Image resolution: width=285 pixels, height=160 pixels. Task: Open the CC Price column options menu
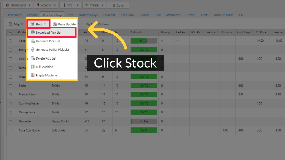[270, 31]
